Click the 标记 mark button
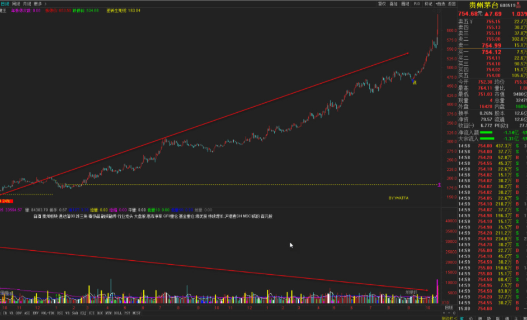 428,4
